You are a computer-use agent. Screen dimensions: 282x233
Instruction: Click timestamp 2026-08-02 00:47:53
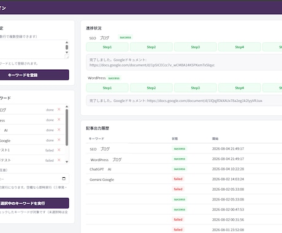pos(228,210)
